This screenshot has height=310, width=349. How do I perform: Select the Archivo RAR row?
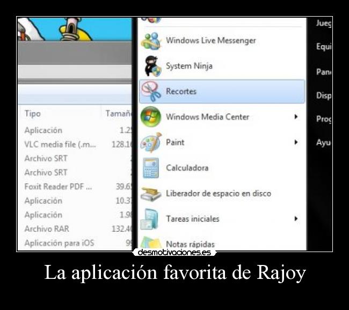point(76,229)
